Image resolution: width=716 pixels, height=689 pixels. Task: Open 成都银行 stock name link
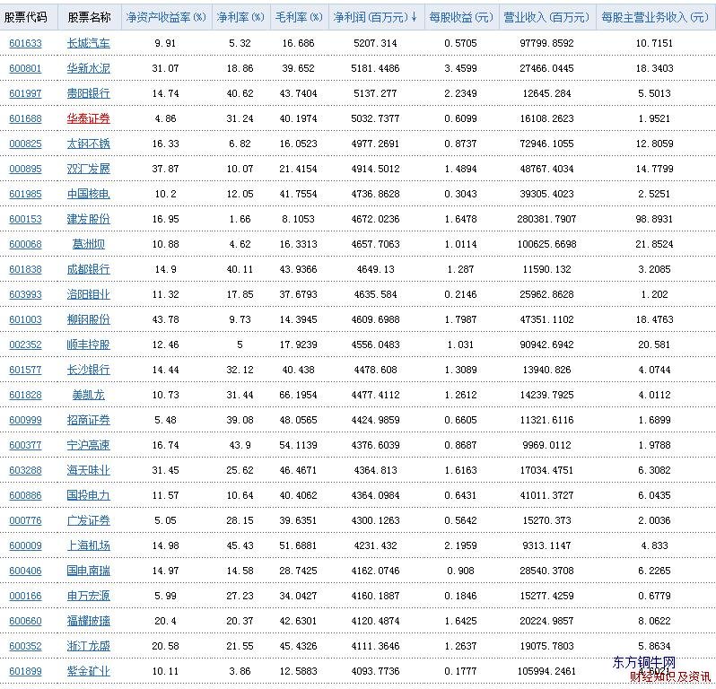tap(89, 269)
